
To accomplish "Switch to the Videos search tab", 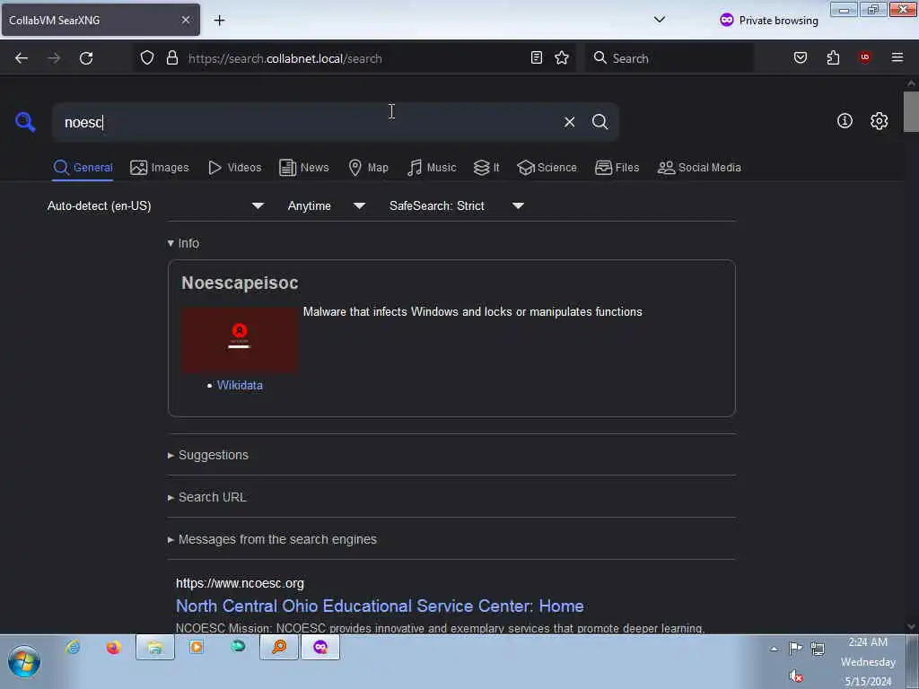I will pos(235,168).
